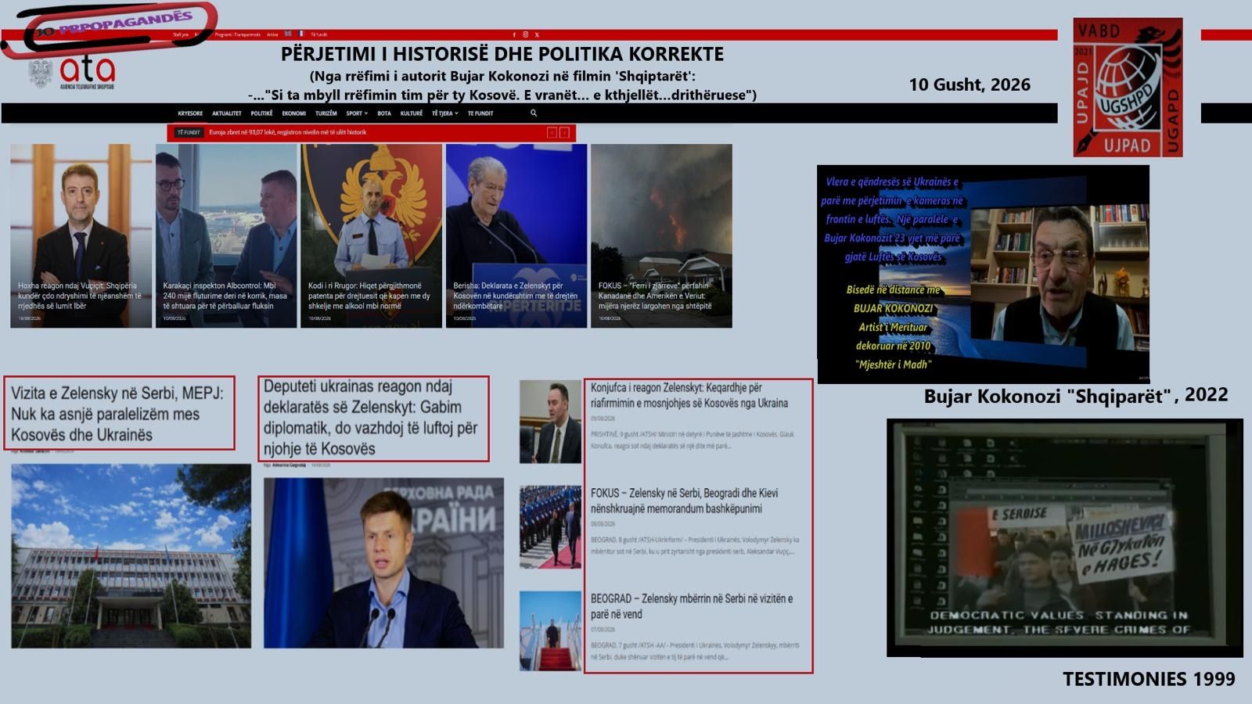Screen dimensions: 1252x704
Task: Open the X (Twitter) icon in top bar
Action: click(537, 34)
